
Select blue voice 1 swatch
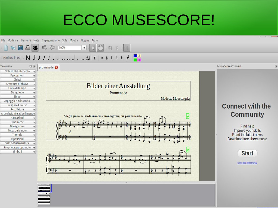point(135,56)
